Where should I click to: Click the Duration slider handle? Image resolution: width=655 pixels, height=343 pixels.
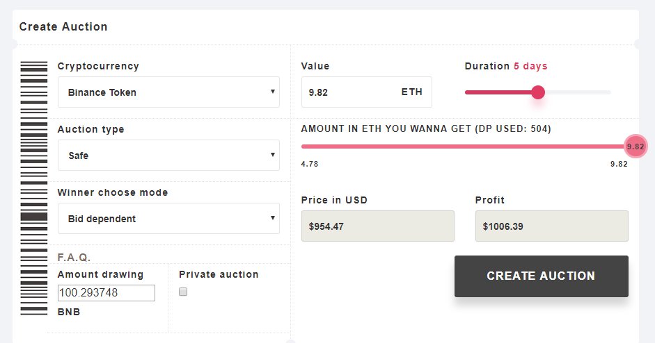click(538, 92)
